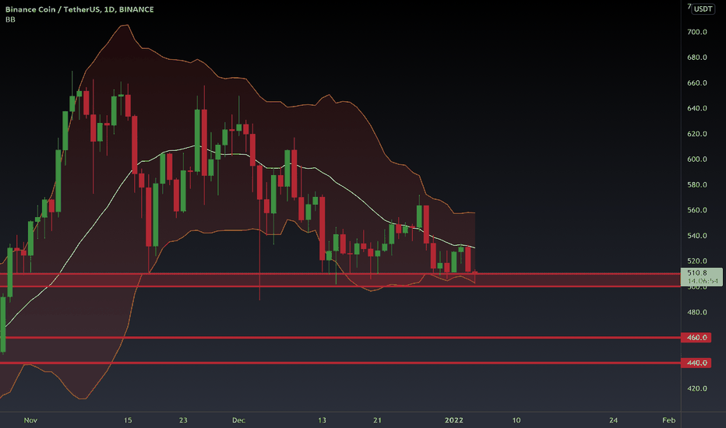Click the 13 date label on time axis
Screen dimensions: 726x428
[x=322, y=420]
